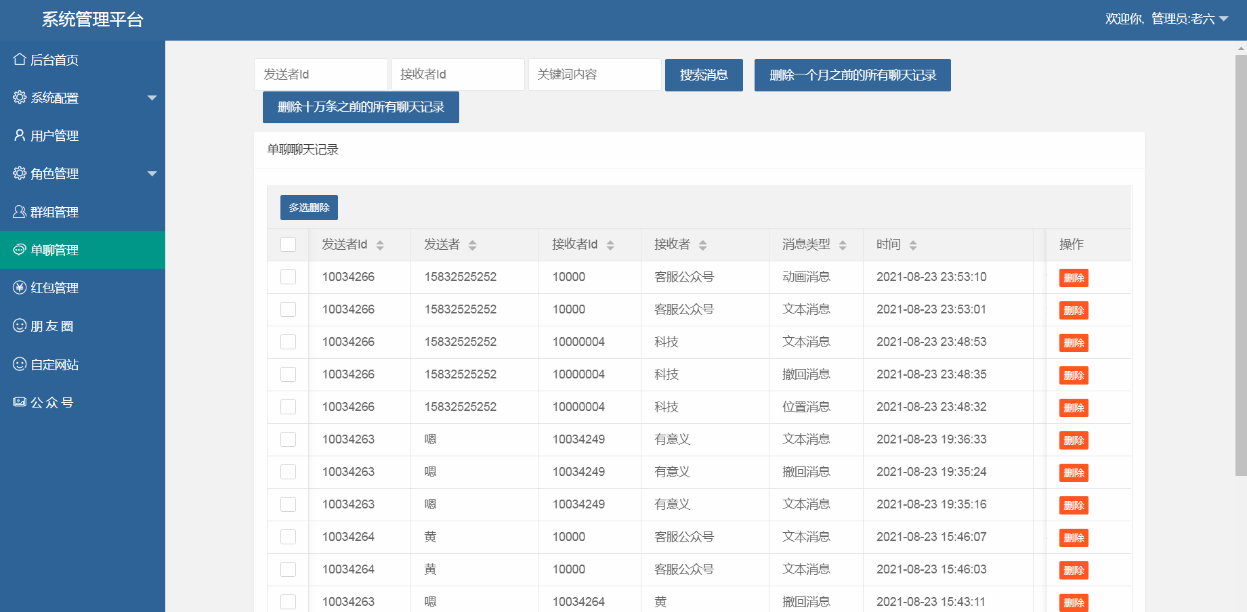Sort by 时间 column arrows
Viewport: 1247px width, 612px height.
[913, 245]
